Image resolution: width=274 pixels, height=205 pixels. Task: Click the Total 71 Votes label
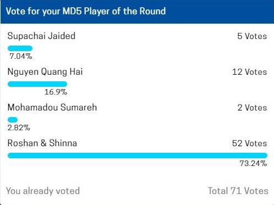point(238,191)
